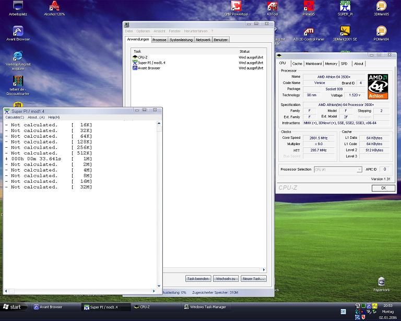The height and width of the screenshot is (321, 401).
Task: Select Avant Browser task in the list
Action: [198, 68]
